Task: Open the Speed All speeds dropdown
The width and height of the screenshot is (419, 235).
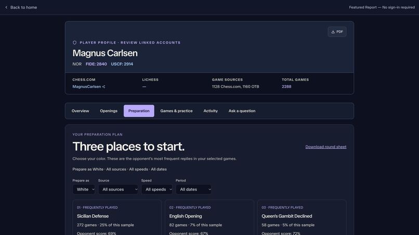Action: pos(157,189)
